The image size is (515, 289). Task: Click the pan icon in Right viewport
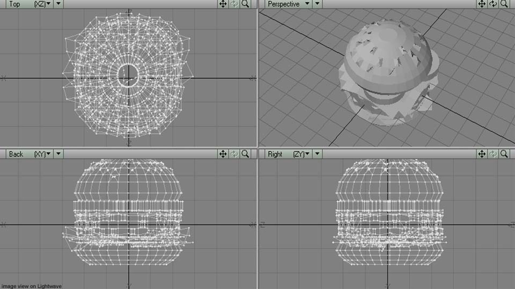pos(482,154)
